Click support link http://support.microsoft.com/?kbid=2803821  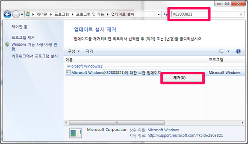click(185, 136)
